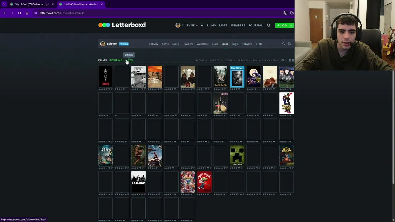This screenshot has width=395, height=222.
Task: Show liked REVIEWS section
Action: (116, 60)
